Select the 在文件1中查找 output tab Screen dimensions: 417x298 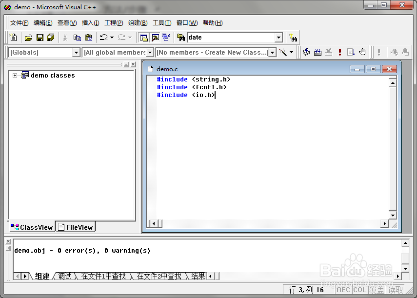103,276
